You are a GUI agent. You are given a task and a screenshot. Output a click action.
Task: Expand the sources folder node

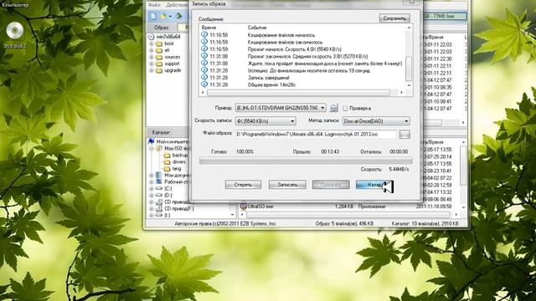[152, 57]
